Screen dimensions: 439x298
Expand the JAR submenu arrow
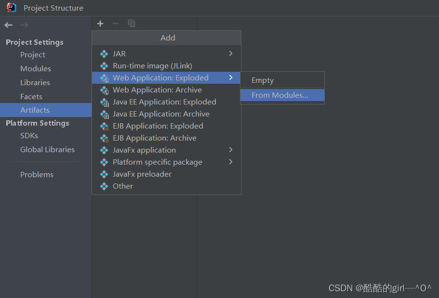[231, 53]
